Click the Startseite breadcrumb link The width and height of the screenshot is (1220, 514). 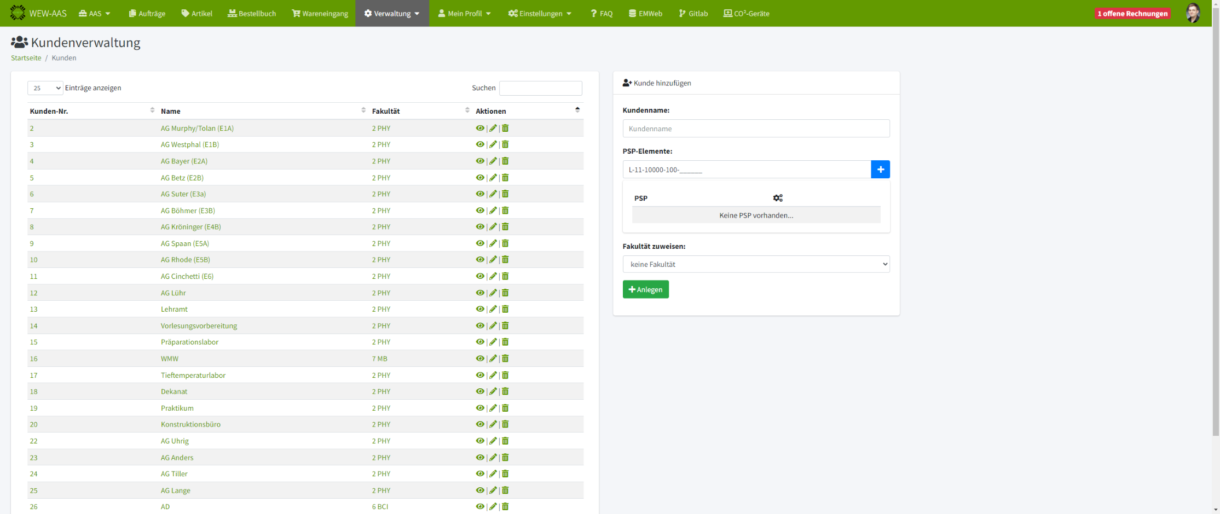pyautogui.click(x=26, y=58)
